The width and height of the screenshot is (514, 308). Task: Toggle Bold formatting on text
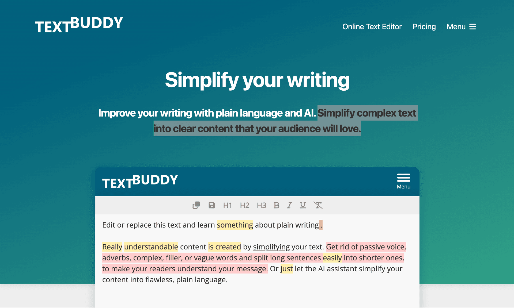tap(276, 205)
